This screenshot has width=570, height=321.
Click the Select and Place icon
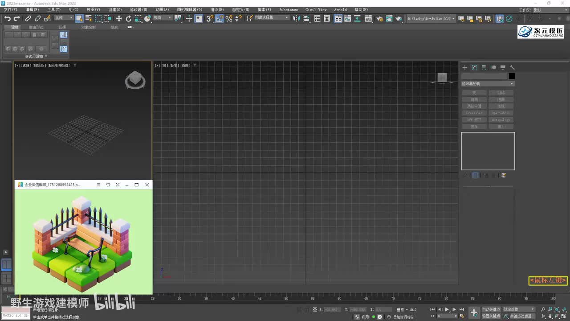point(147,18)
